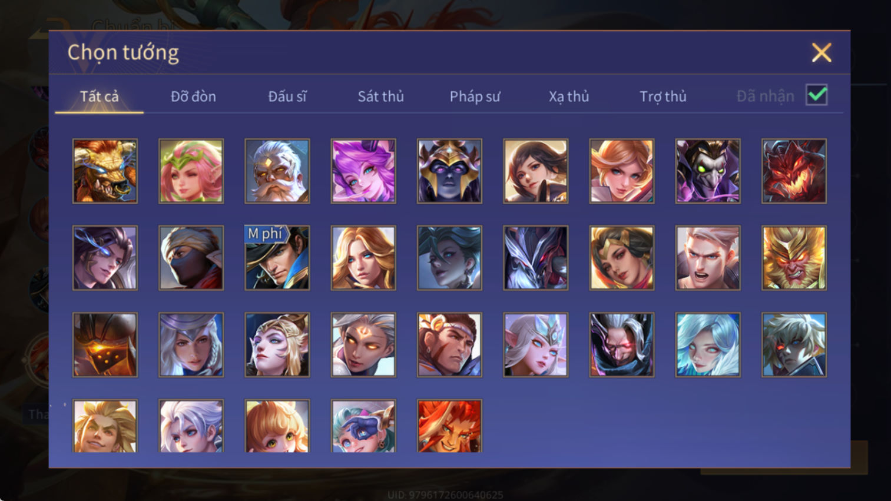The height and width of the screenshot is (501, 891).
Task: Select the purple-haired pink hero portrait
Action: tap(363, 171)
